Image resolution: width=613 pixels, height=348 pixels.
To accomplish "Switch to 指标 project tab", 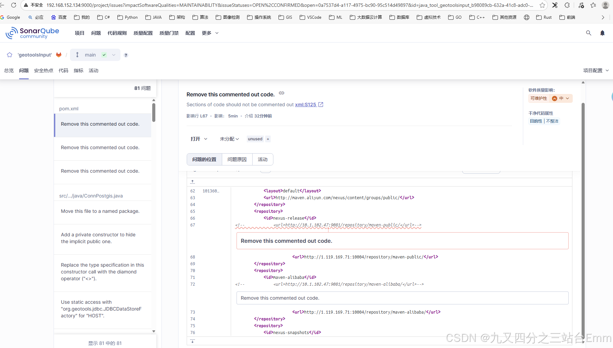I will [x=79, y=70].
